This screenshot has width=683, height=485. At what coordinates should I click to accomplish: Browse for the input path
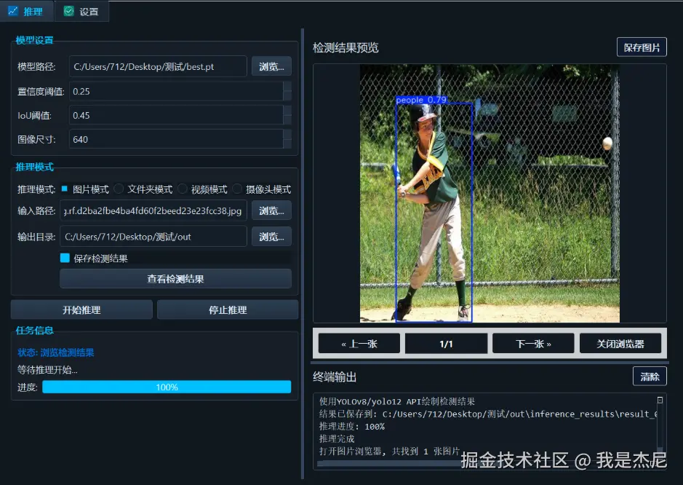(x=271, y=210)
